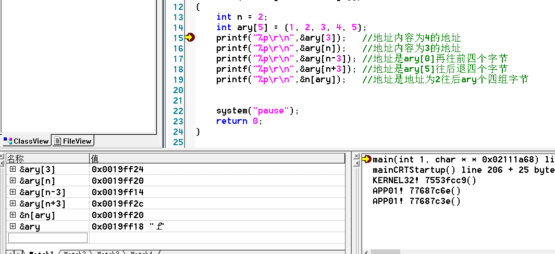Select the KERNEL32! 7553fcc9() frame
The height and width of the screenshot is (254, 555).
(424, 180)
